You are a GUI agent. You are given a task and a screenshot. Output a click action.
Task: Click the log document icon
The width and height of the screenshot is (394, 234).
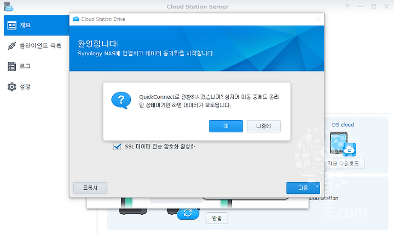click(12, 66)
